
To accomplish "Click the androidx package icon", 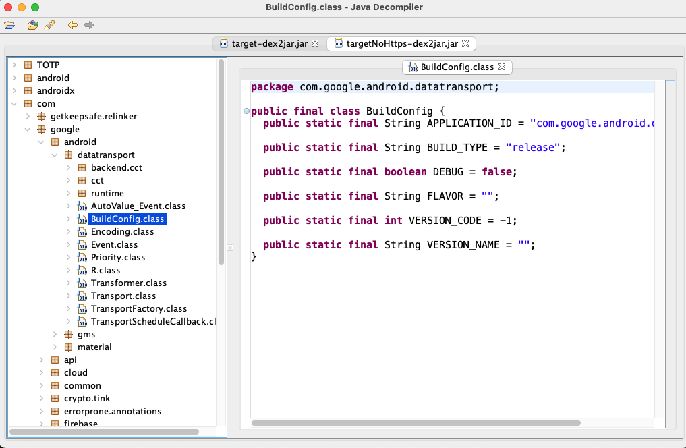I will pyautogui.click(x=28, y=90).
